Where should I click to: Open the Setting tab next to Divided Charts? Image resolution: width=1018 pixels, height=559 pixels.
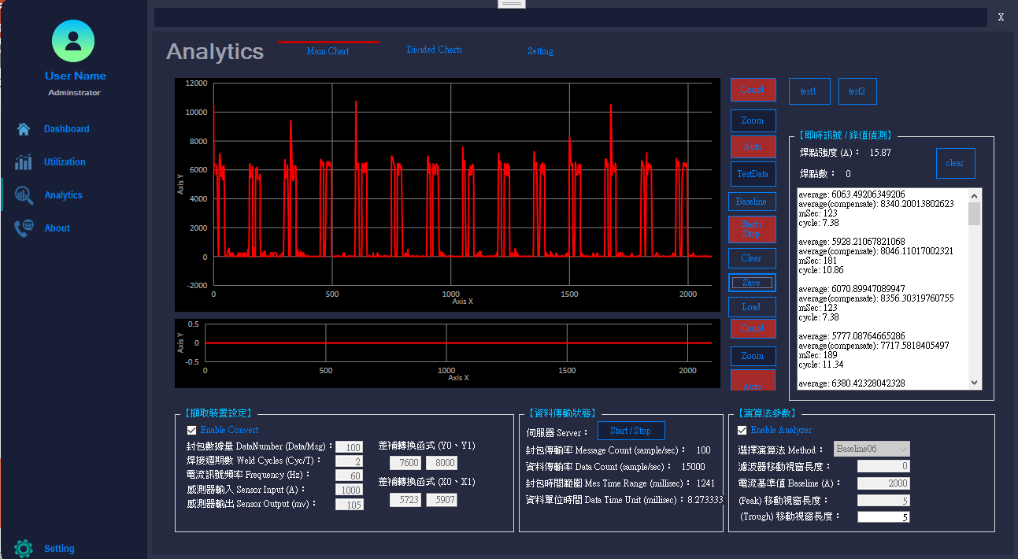point(540,51)
